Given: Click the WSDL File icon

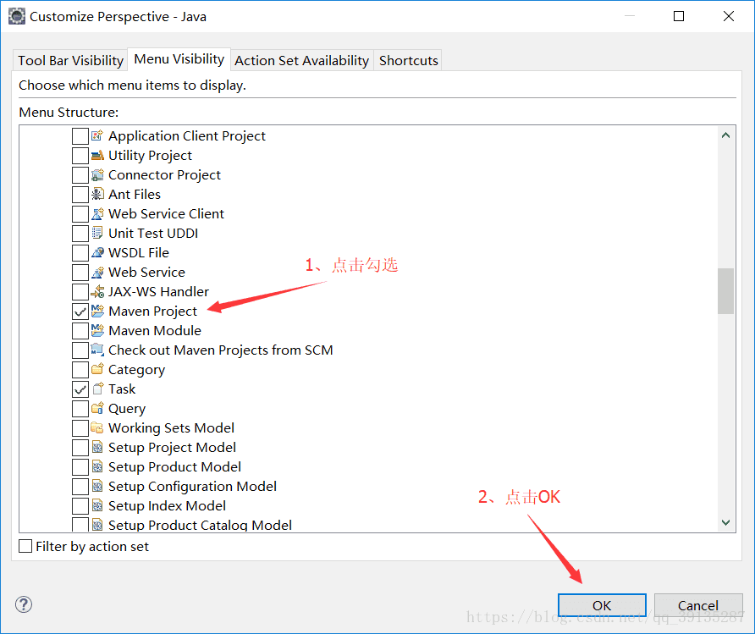Looking at the screenshot, I should point(97,253).
